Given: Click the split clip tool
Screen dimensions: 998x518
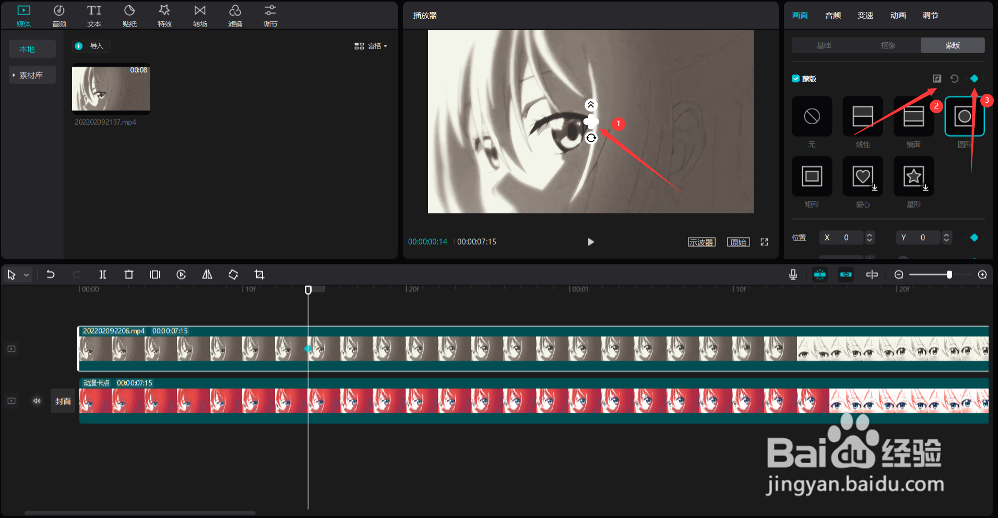Looking at the screenshot, I should pyautogui.click(x=103, y=274).
